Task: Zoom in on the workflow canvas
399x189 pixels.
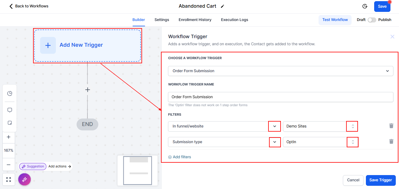Action: click(9, 137)
